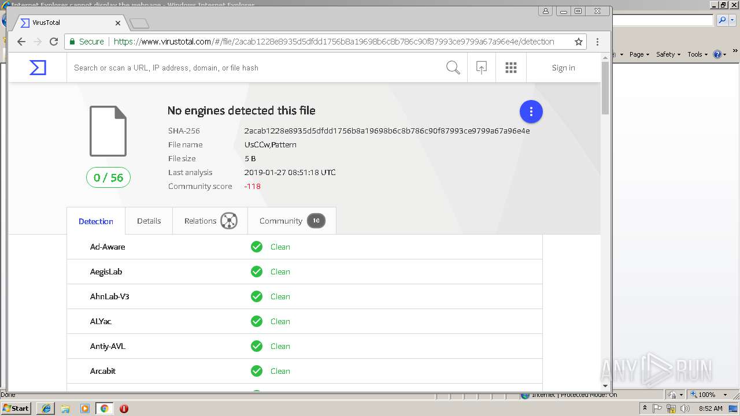Screen dimensions: 740x416
Task: Bookmark this page with the star icon
Action: [x=578, y=42]
